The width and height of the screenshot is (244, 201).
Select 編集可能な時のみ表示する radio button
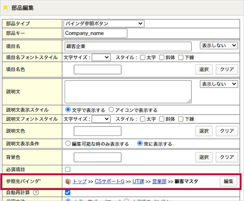coord(68,143)
